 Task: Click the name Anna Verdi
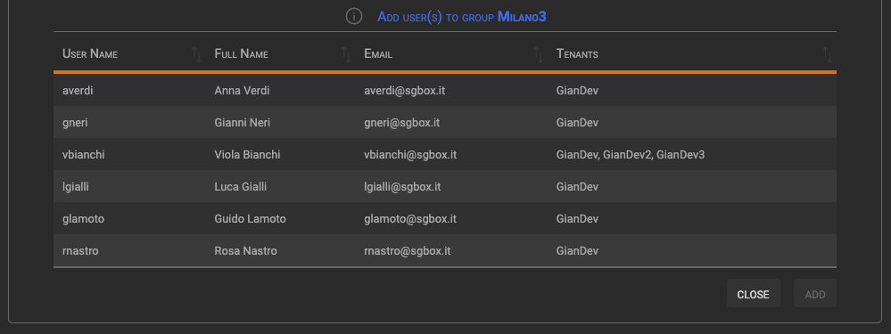click(242, 90)
